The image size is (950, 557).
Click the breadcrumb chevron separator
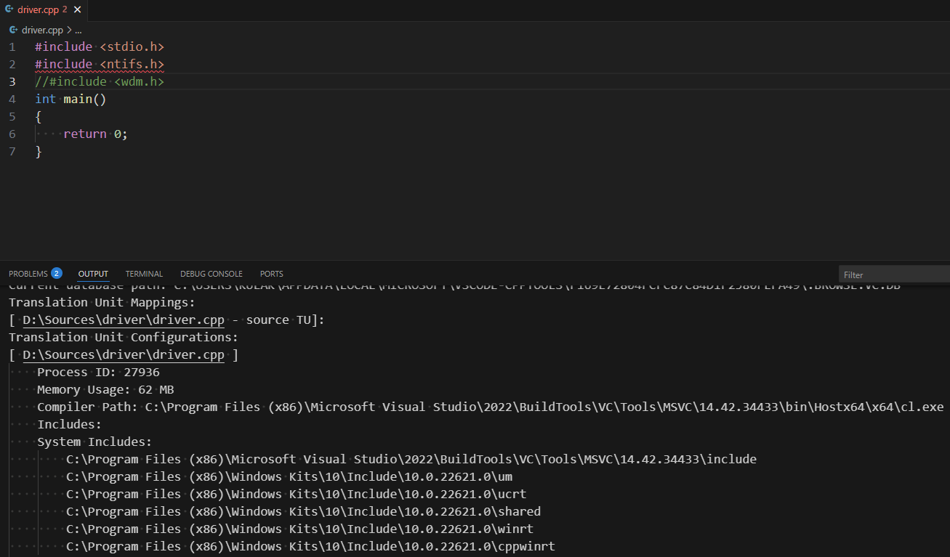pos(69,30)
